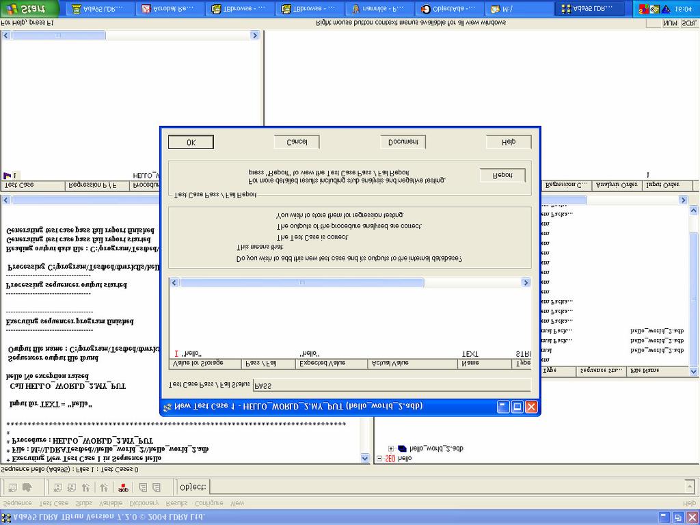Click the dialog's horizontal scrollbar thumb
This screenshot has width=700, height=525.
(301, 282)
